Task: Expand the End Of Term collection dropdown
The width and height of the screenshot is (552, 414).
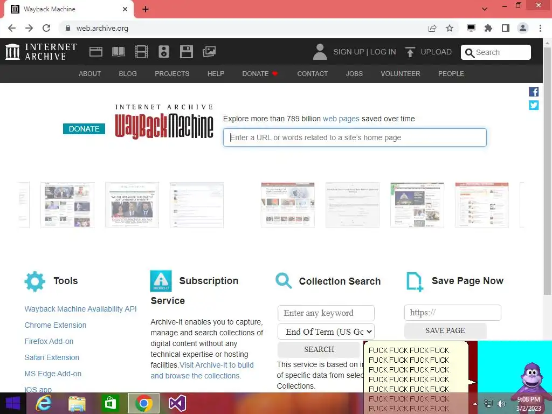Action: coord(326,332)
